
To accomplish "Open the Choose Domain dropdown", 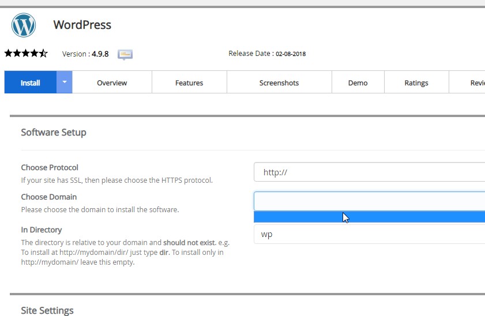I will tap(369, 201).
